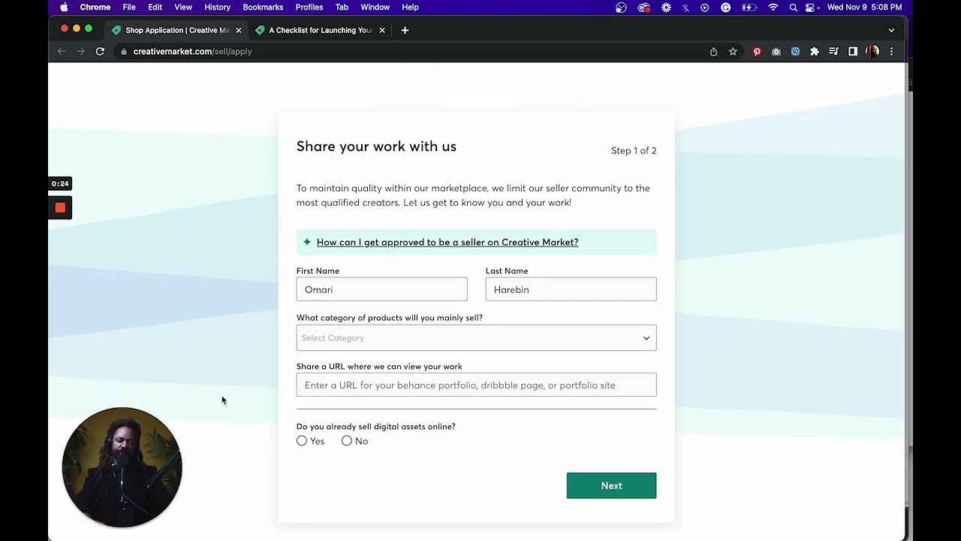Open new tab with plus icon
Image resolution: width=961 pixels, height=541 pixels.
405,30
